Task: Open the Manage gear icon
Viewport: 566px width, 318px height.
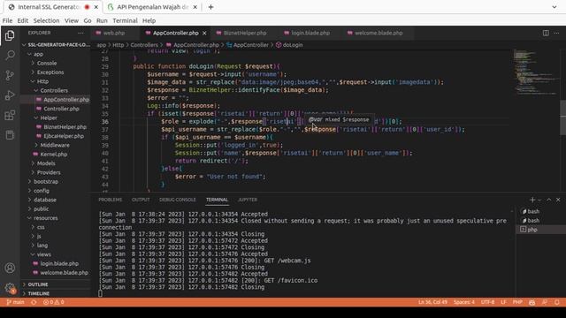Action: 10,288
